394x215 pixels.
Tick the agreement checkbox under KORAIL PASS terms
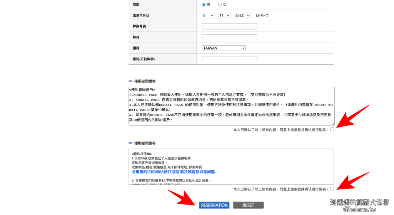coord(332,129)
